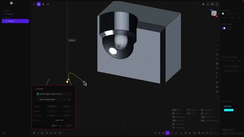
Task: Click the first selection mode icon top-left
Action: [x=34, y=4]
